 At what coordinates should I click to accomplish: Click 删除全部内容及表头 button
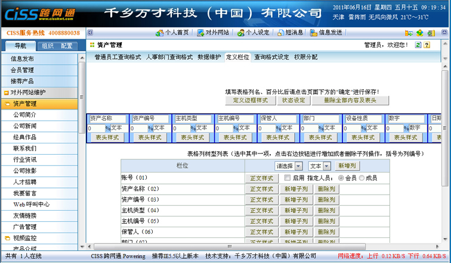tap(351, 101)
